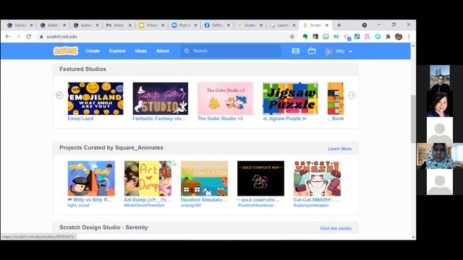Expand the account dropdown arrow
This screenshot has width=463, height=260.
tap(350, 51)
